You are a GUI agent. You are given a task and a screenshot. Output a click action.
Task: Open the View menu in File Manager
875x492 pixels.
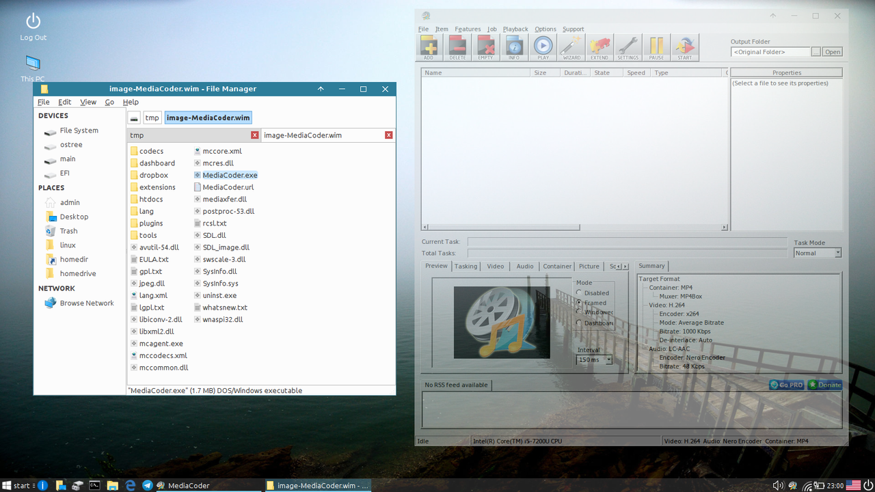(x=88, y=102)
